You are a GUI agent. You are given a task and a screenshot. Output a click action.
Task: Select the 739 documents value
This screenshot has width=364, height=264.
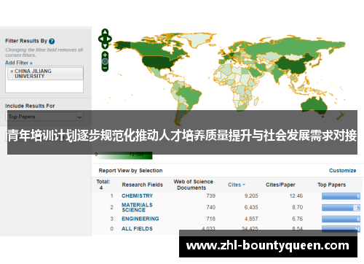[x=210, y=195]
